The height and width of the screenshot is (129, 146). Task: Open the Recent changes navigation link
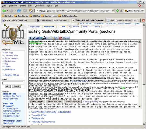coord(11,58)
